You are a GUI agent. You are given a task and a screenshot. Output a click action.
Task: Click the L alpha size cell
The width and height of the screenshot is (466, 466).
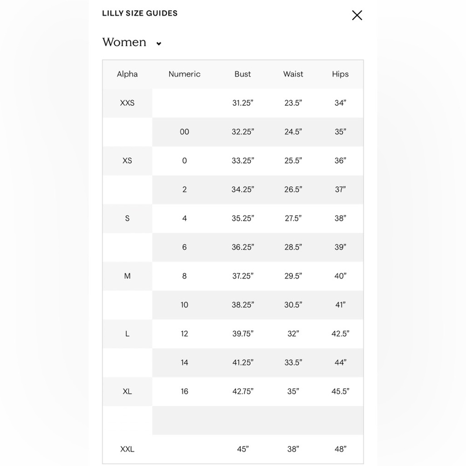click(127, 334)
